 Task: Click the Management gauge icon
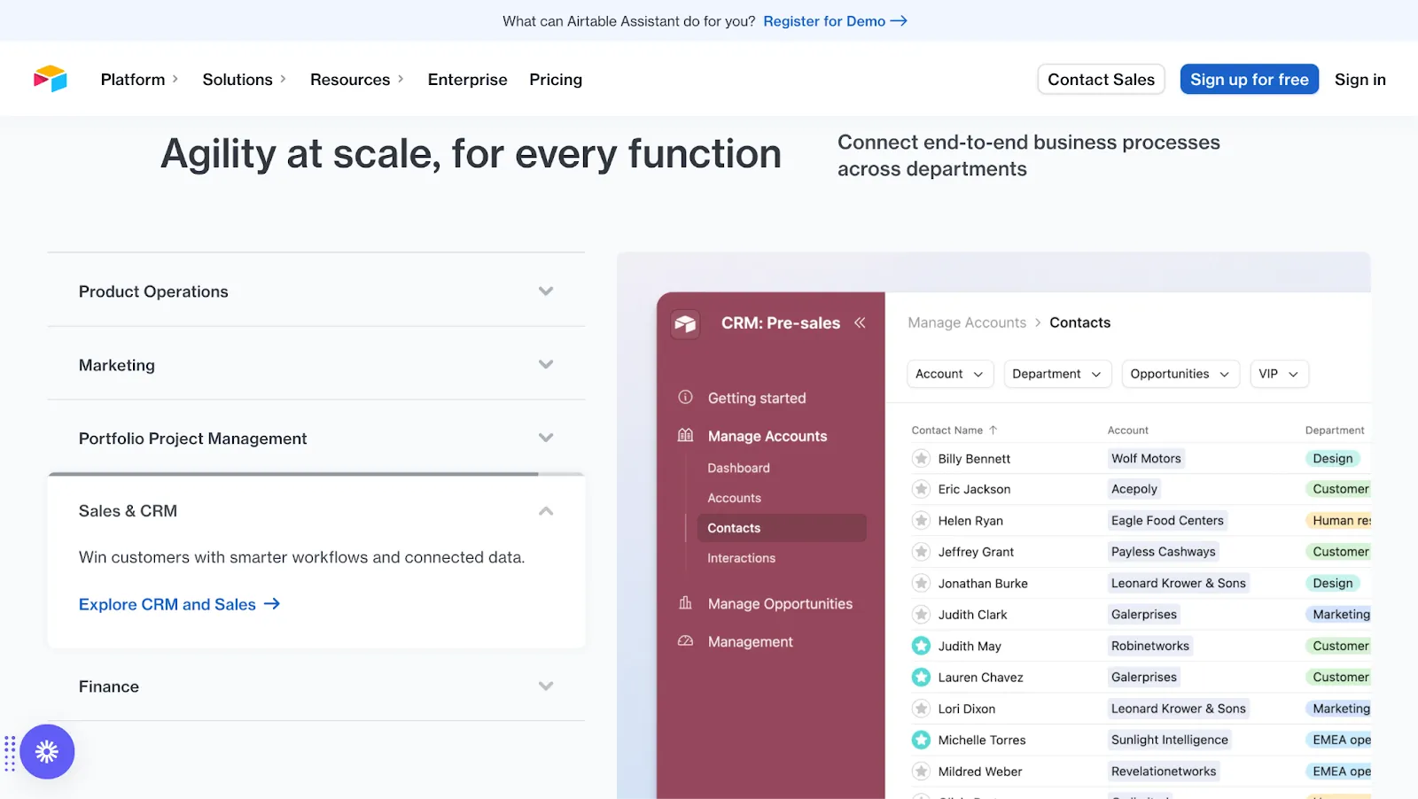(685, 640)
